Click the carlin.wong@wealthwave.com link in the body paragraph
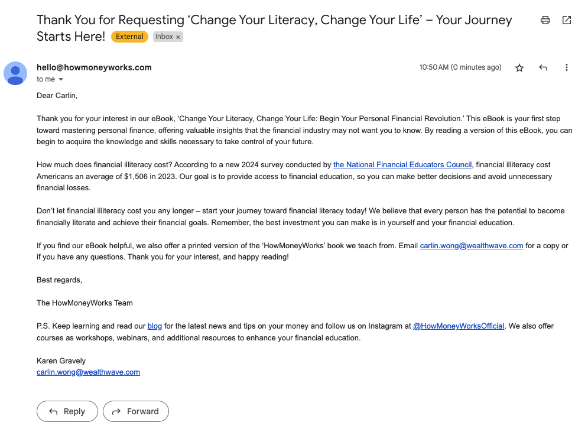This screenshot has height=432, width=588. point(472,246)
